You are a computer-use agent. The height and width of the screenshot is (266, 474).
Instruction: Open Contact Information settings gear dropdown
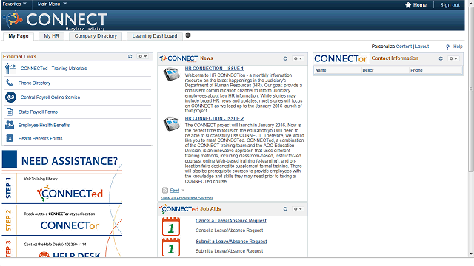(x=453, y=58)
